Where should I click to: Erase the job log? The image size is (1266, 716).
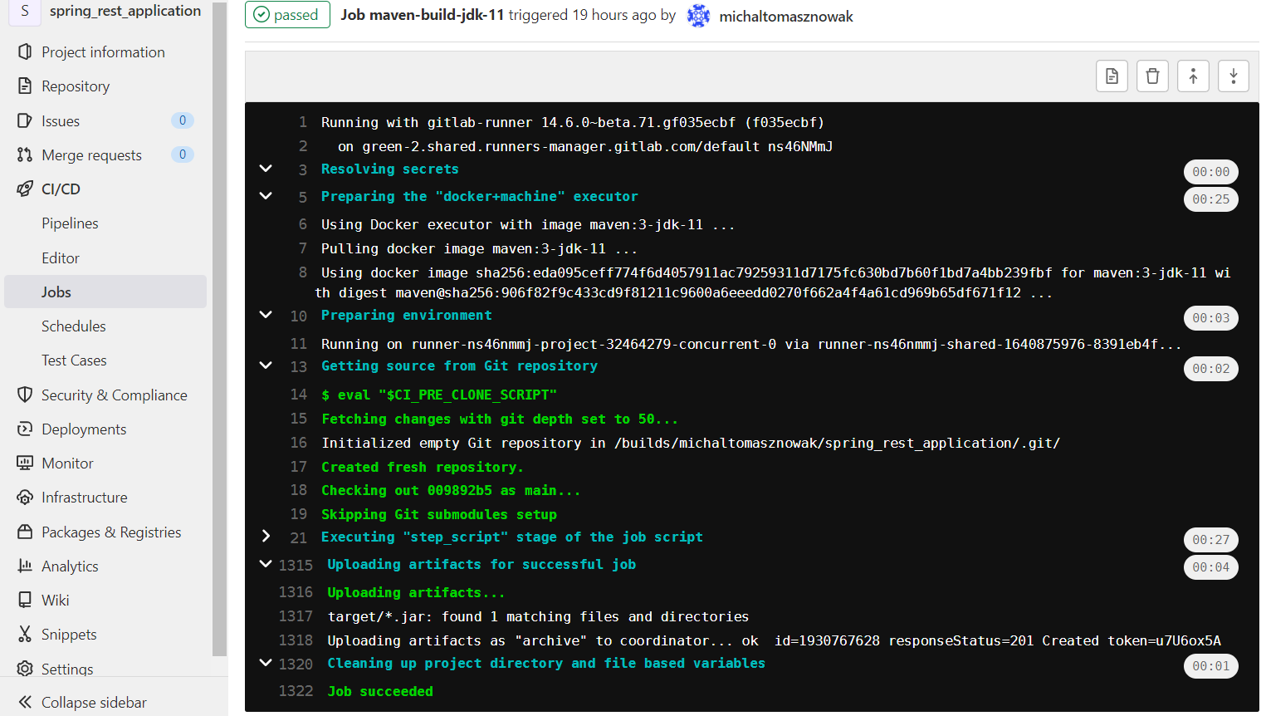(x=1152, y=76)
